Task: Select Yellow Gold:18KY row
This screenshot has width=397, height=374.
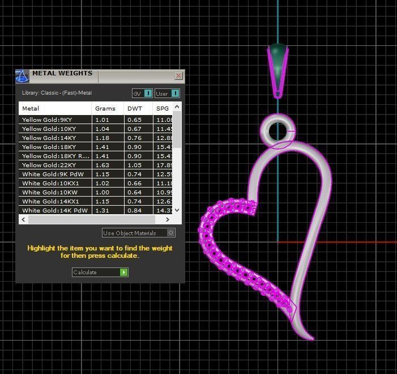Action: [x=96, y=147]
